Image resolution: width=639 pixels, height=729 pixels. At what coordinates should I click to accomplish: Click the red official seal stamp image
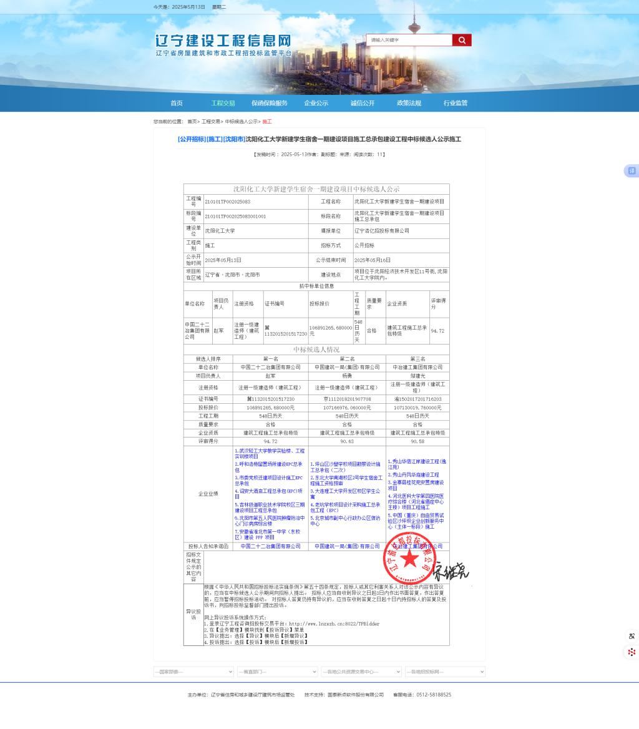pos(410,558)
